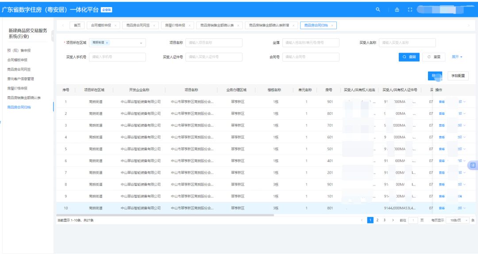Select 意向客户信息管理 in the sidebar

click(21, 79)
